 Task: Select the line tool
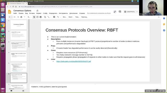point(49,17)
